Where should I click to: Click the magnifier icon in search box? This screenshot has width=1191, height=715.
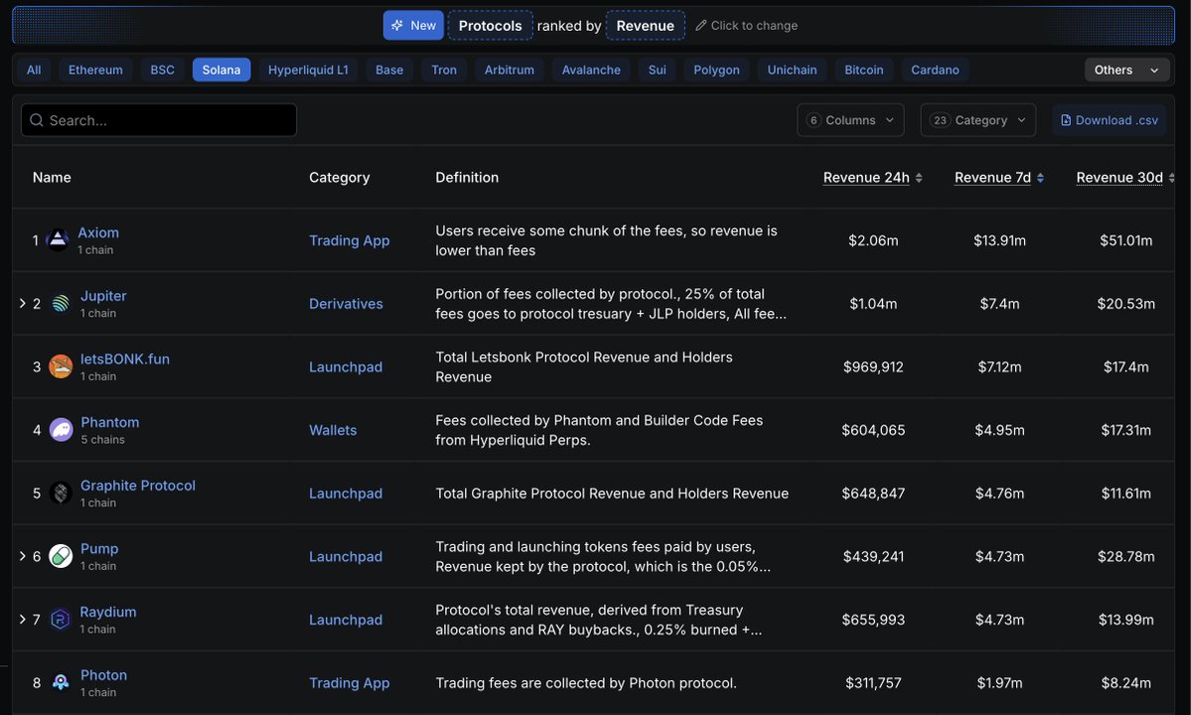[x=37, y=120]
